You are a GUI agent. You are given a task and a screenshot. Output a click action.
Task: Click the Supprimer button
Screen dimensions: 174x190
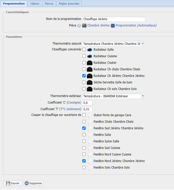pyautogui.click(x=34, y=183)
